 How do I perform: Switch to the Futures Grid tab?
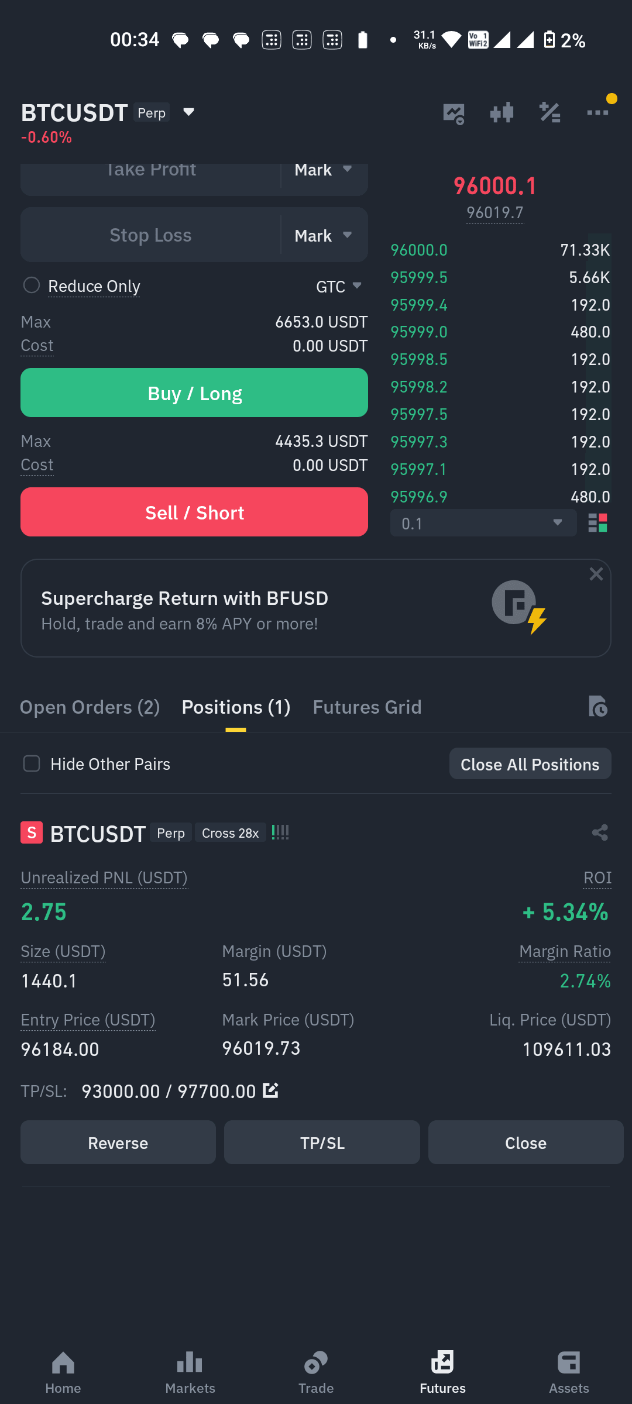pos(367,707)
